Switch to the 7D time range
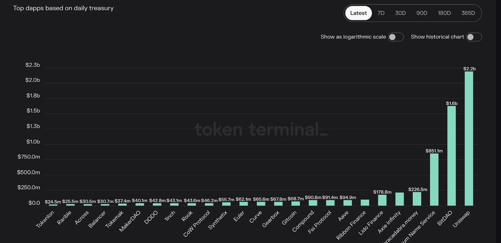 pos(381,13)
